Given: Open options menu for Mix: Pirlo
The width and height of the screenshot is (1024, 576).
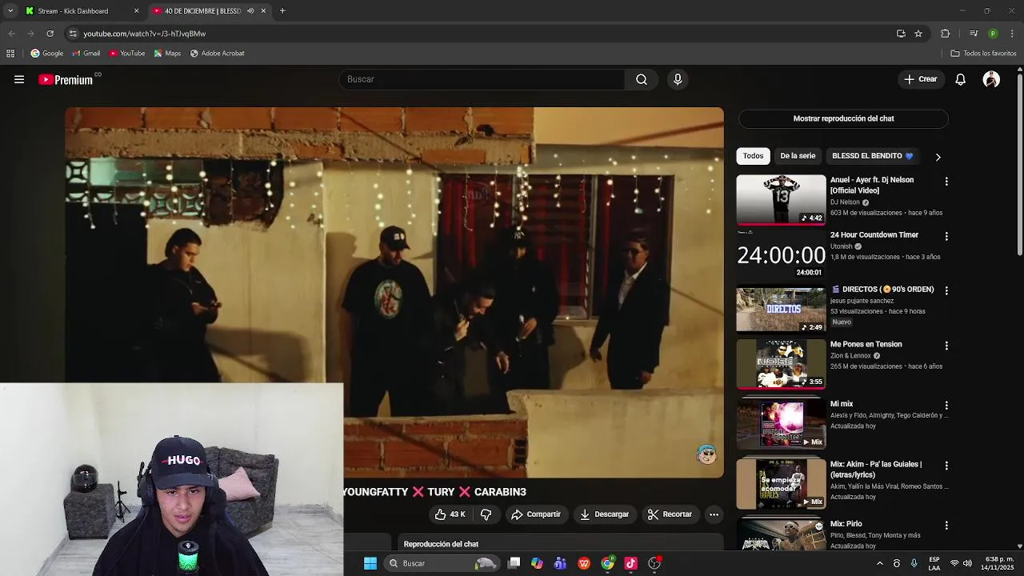Looking at the screenshot, I should 946,526.
